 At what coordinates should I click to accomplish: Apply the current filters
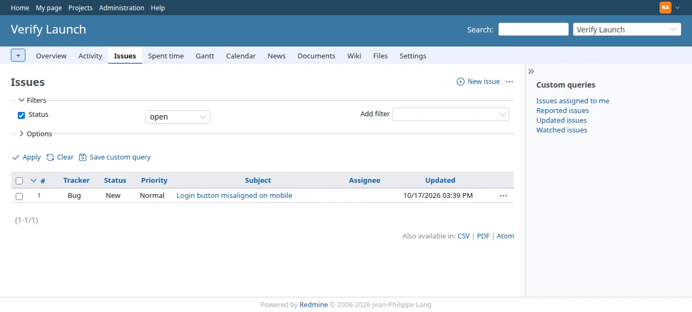26,157
